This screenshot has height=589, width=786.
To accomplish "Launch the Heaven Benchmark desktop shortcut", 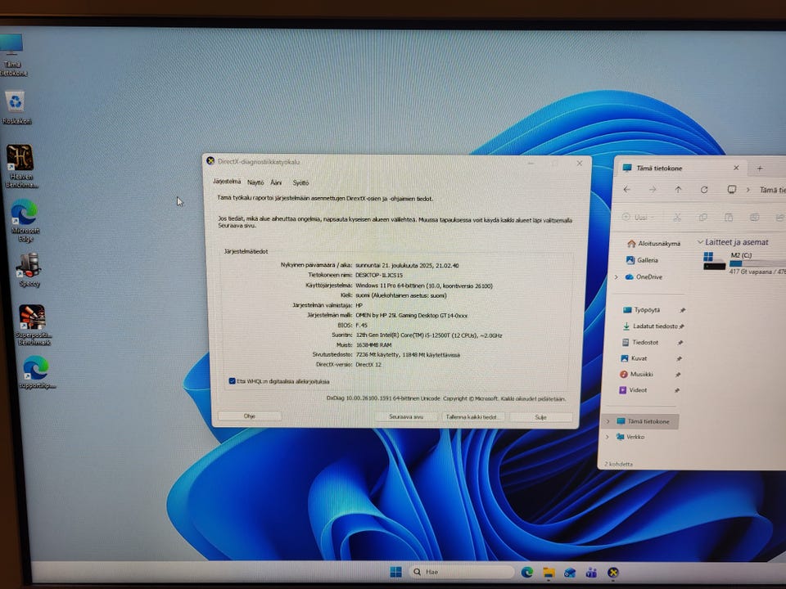I will coord(20,166).
